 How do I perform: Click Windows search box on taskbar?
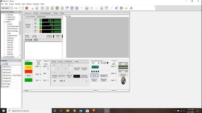[29, 111]
